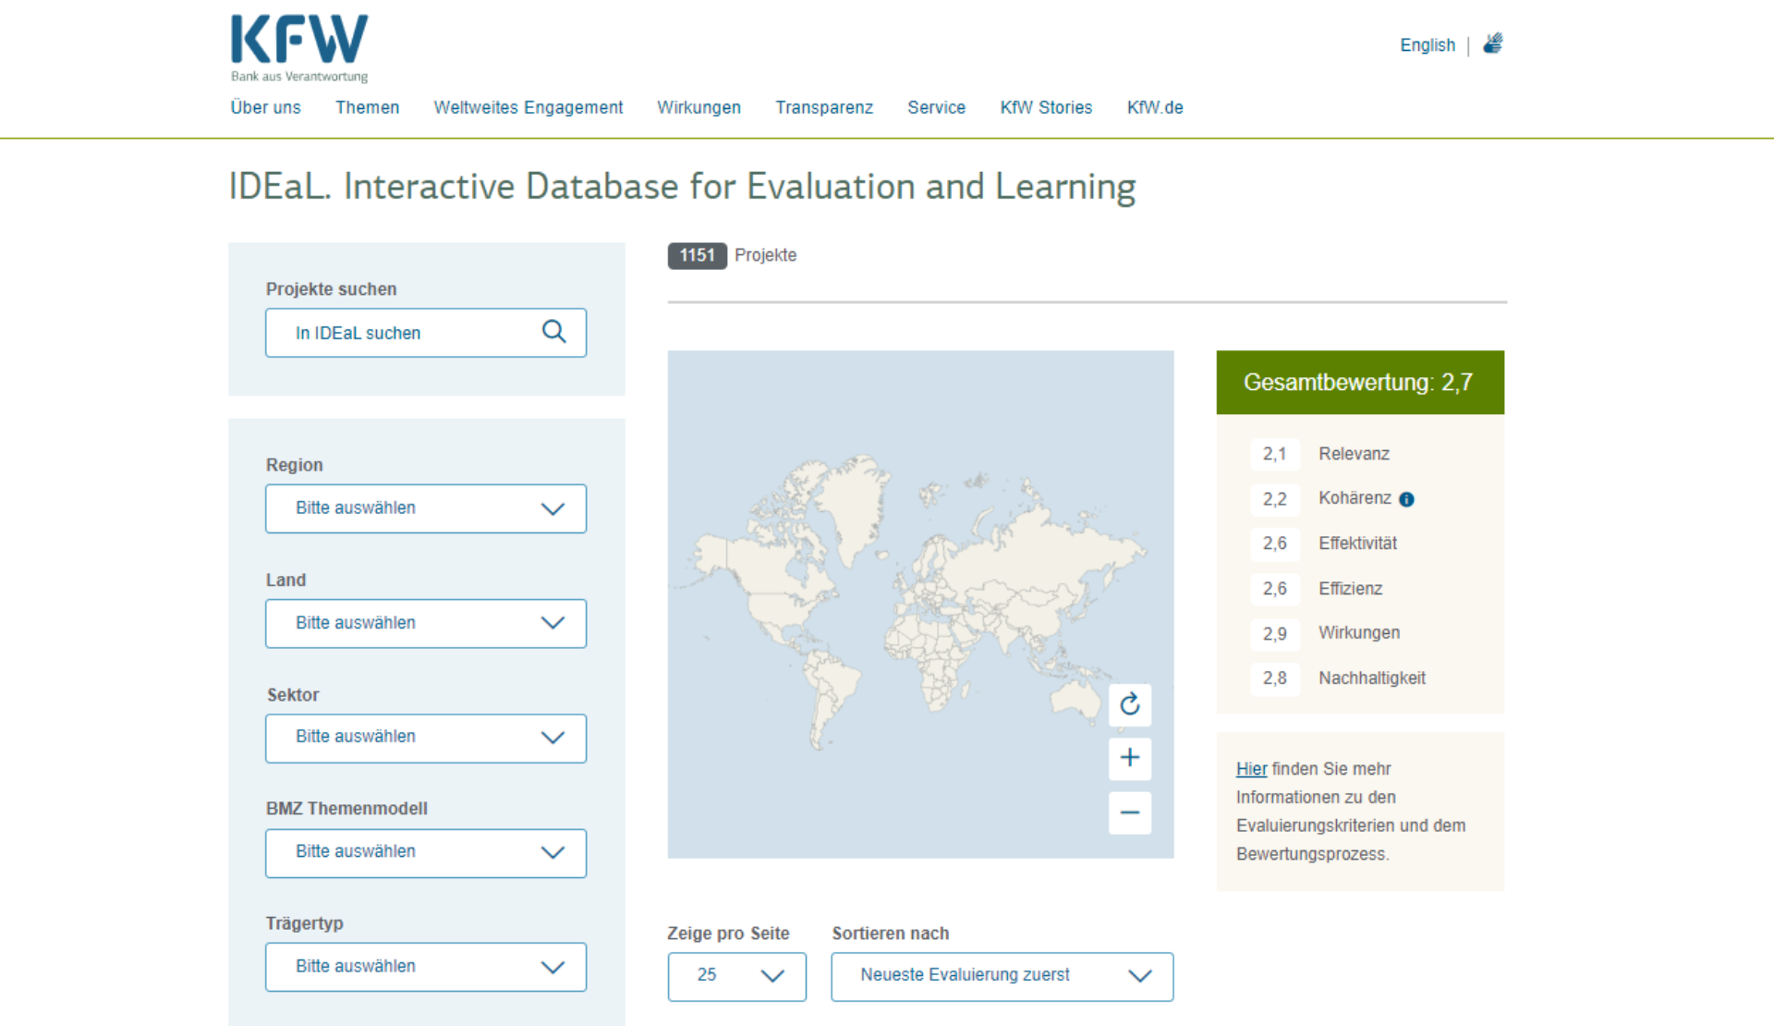
Task: Expand the BMZ Themenmodell dropdown
Action: [x=426, y=852]
